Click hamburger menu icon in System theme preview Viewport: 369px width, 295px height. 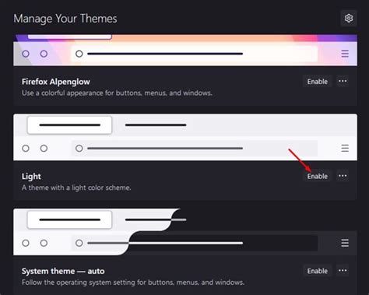point(345,243)
